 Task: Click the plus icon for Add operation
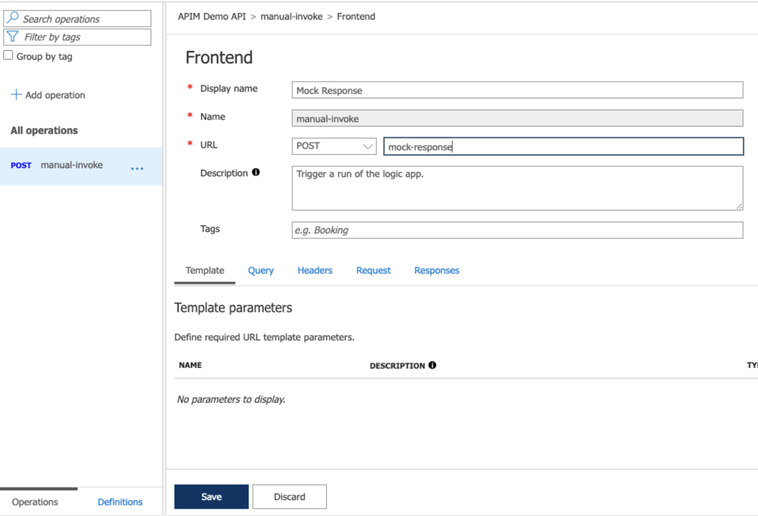[16, 95]
